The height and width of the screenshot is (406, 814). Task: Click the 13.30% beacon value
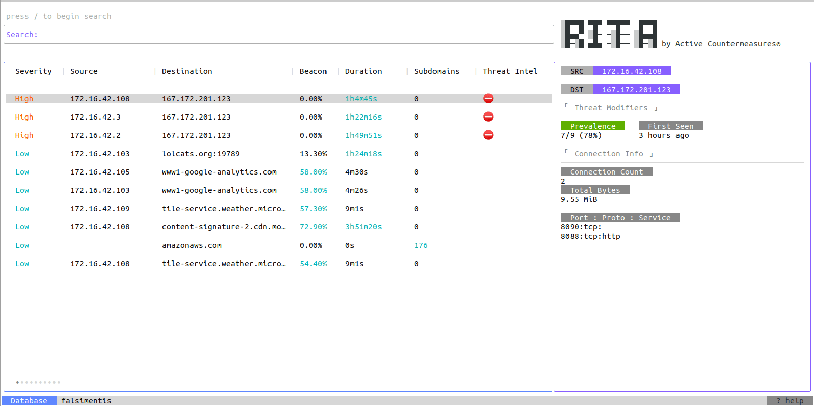pyautogui.click(x=313, y=154)
